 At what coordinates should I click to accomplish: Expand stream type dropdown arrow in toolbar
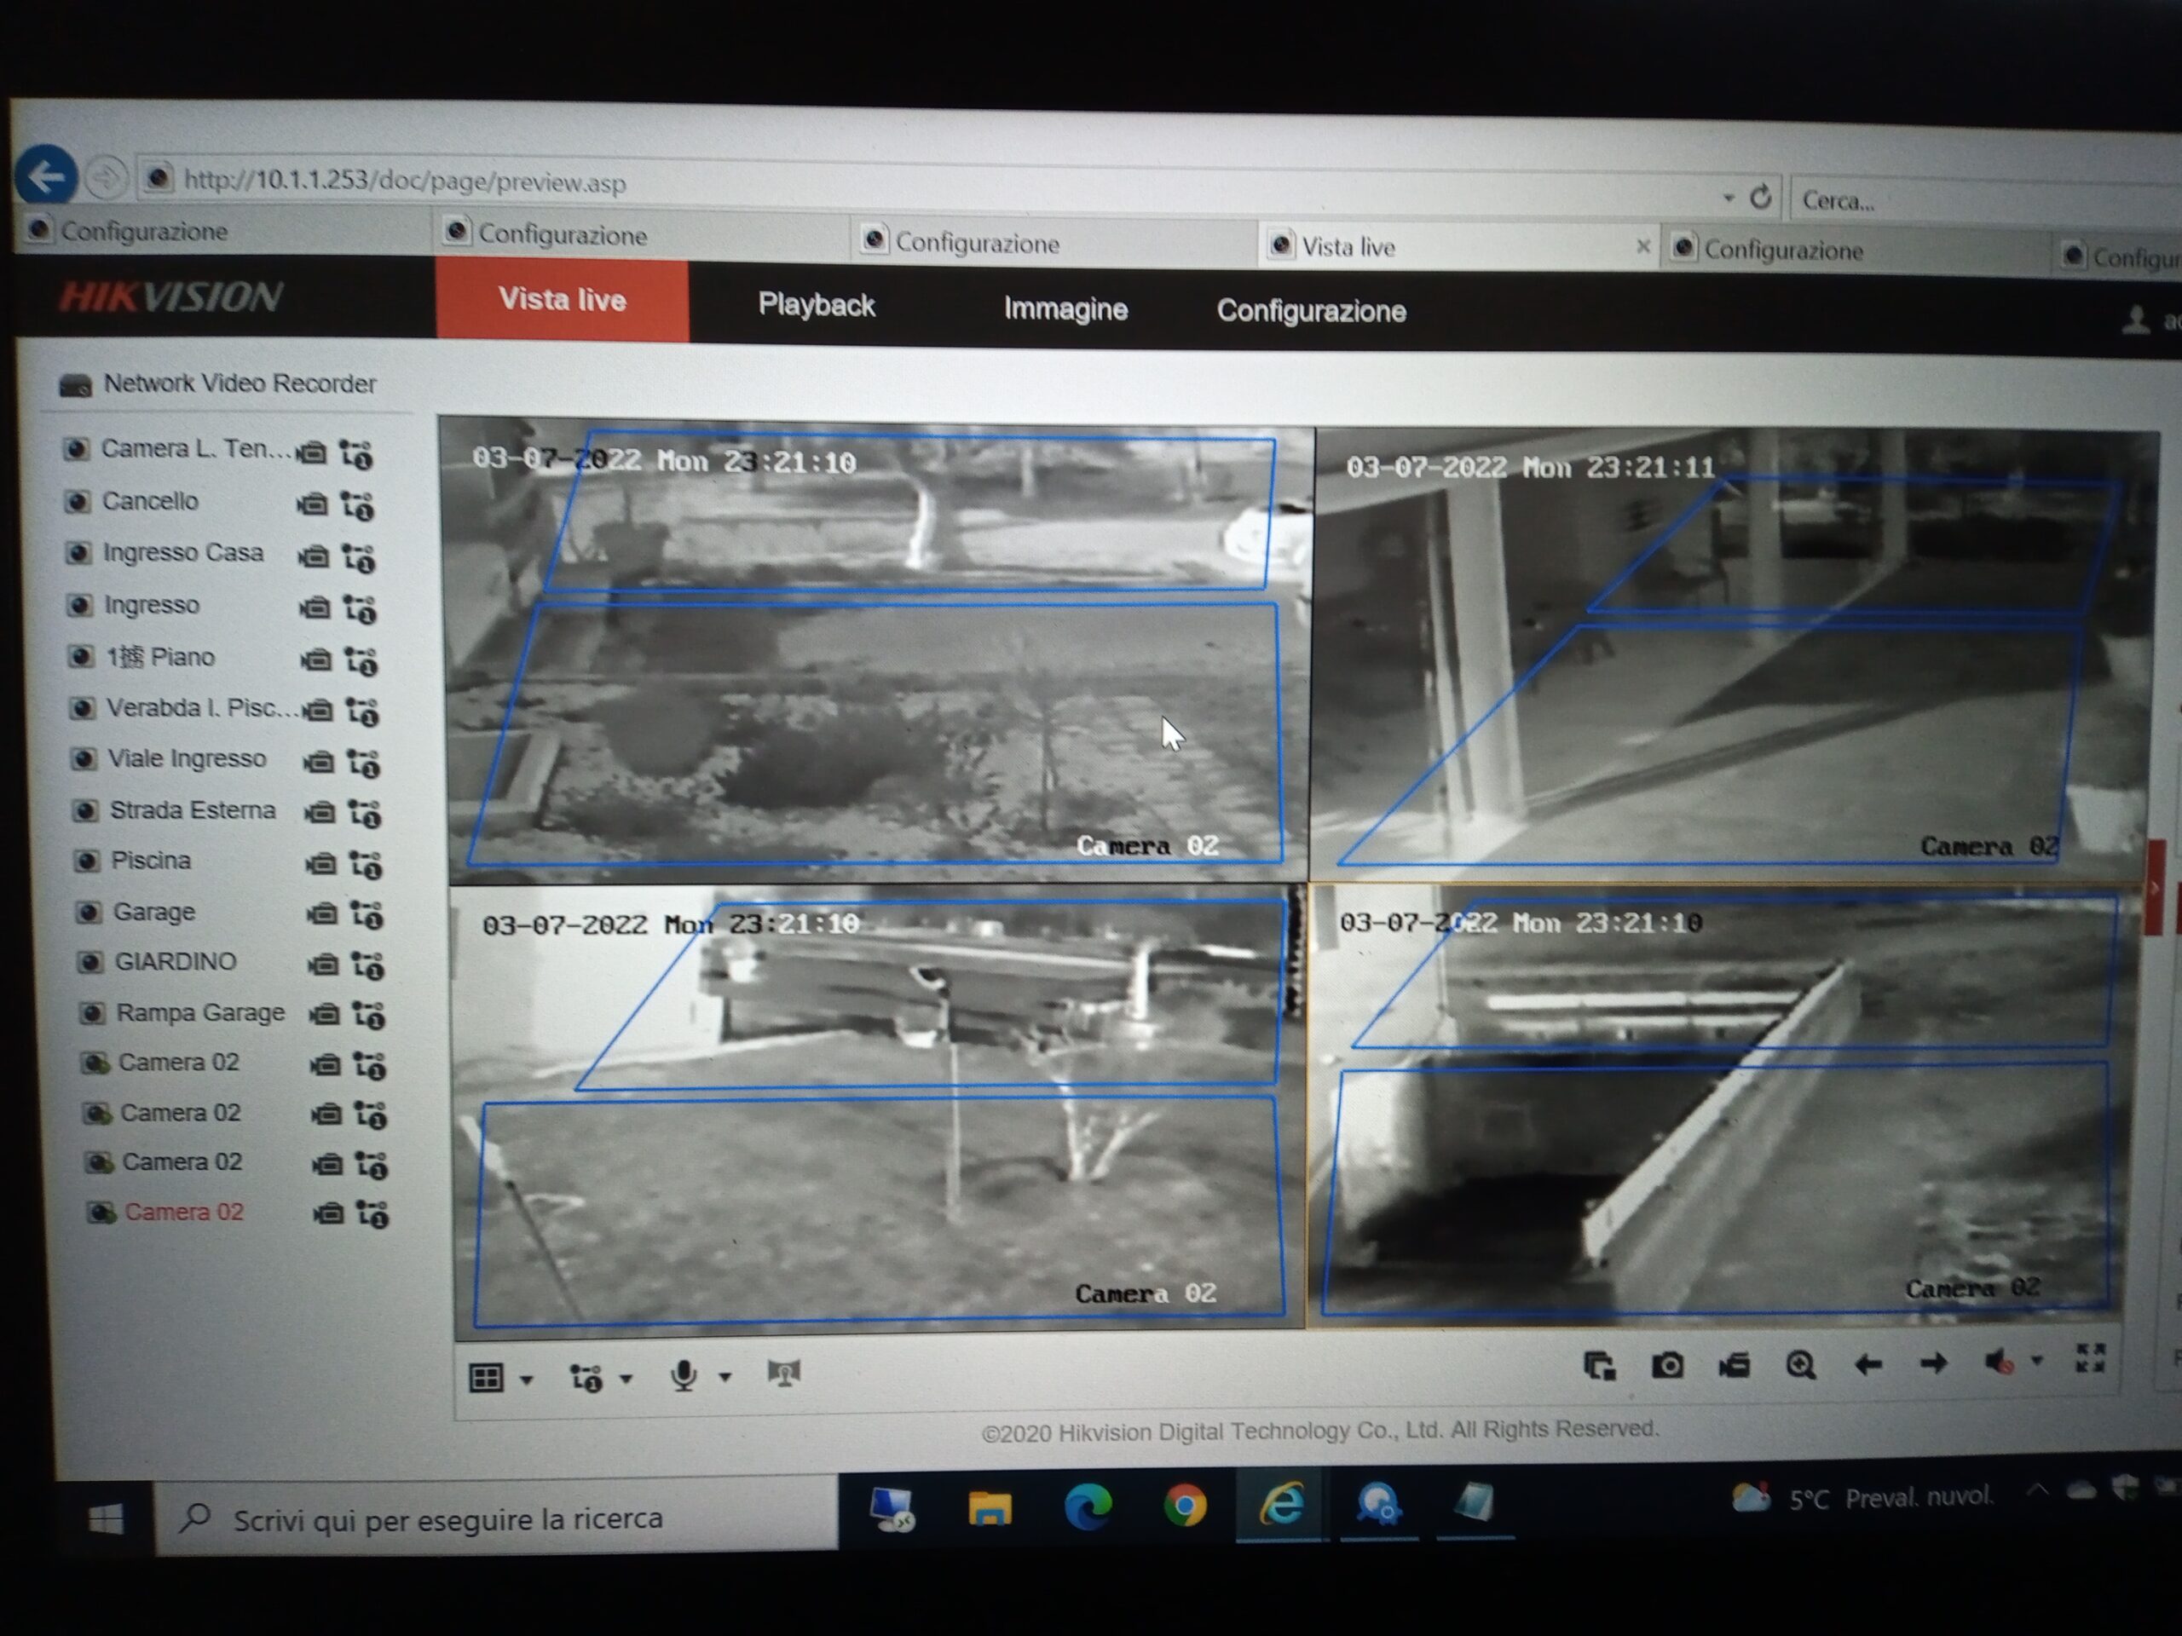click(x=626, y=1379)
